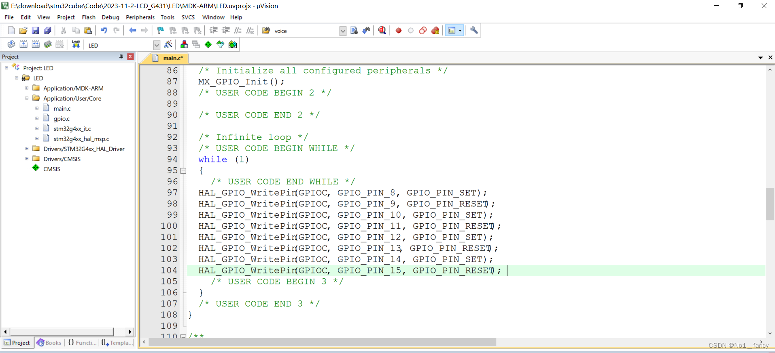
Task: Open Select Software Packs icon
Action: tap(221, 44)
